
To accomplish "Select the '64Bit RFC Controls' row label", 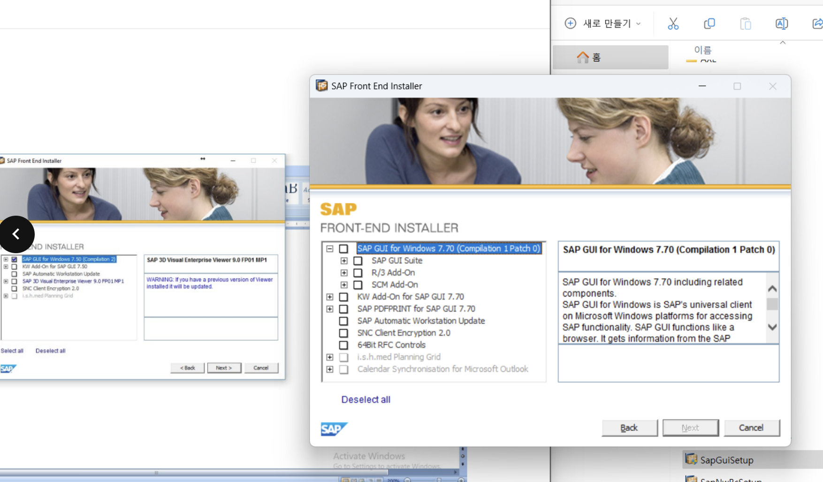I will coord(391,345).
